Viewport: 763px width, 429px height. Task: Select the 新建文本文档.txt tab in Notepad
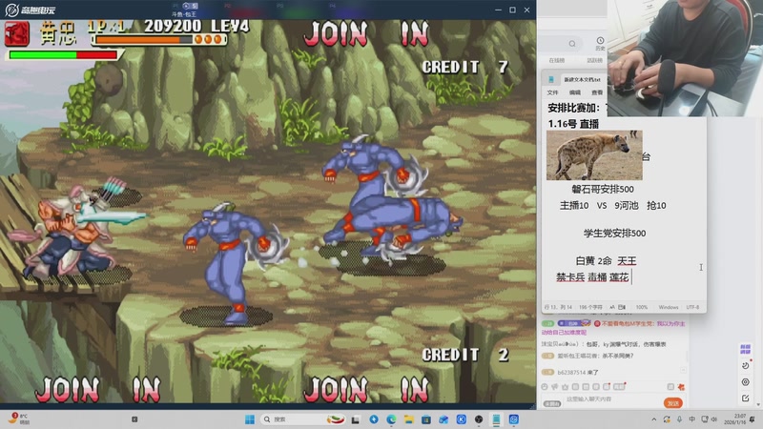click(582, 79)
